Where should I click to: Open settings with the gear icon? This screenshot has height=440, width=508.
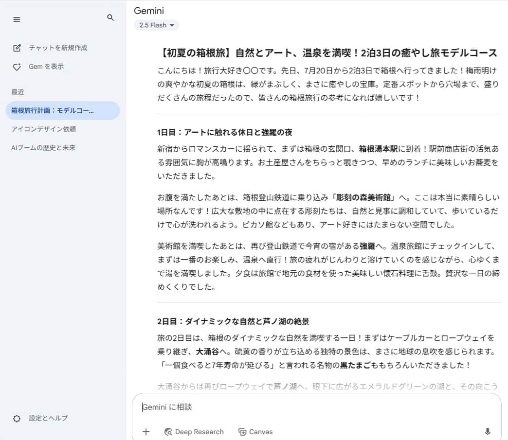(17, 418)
